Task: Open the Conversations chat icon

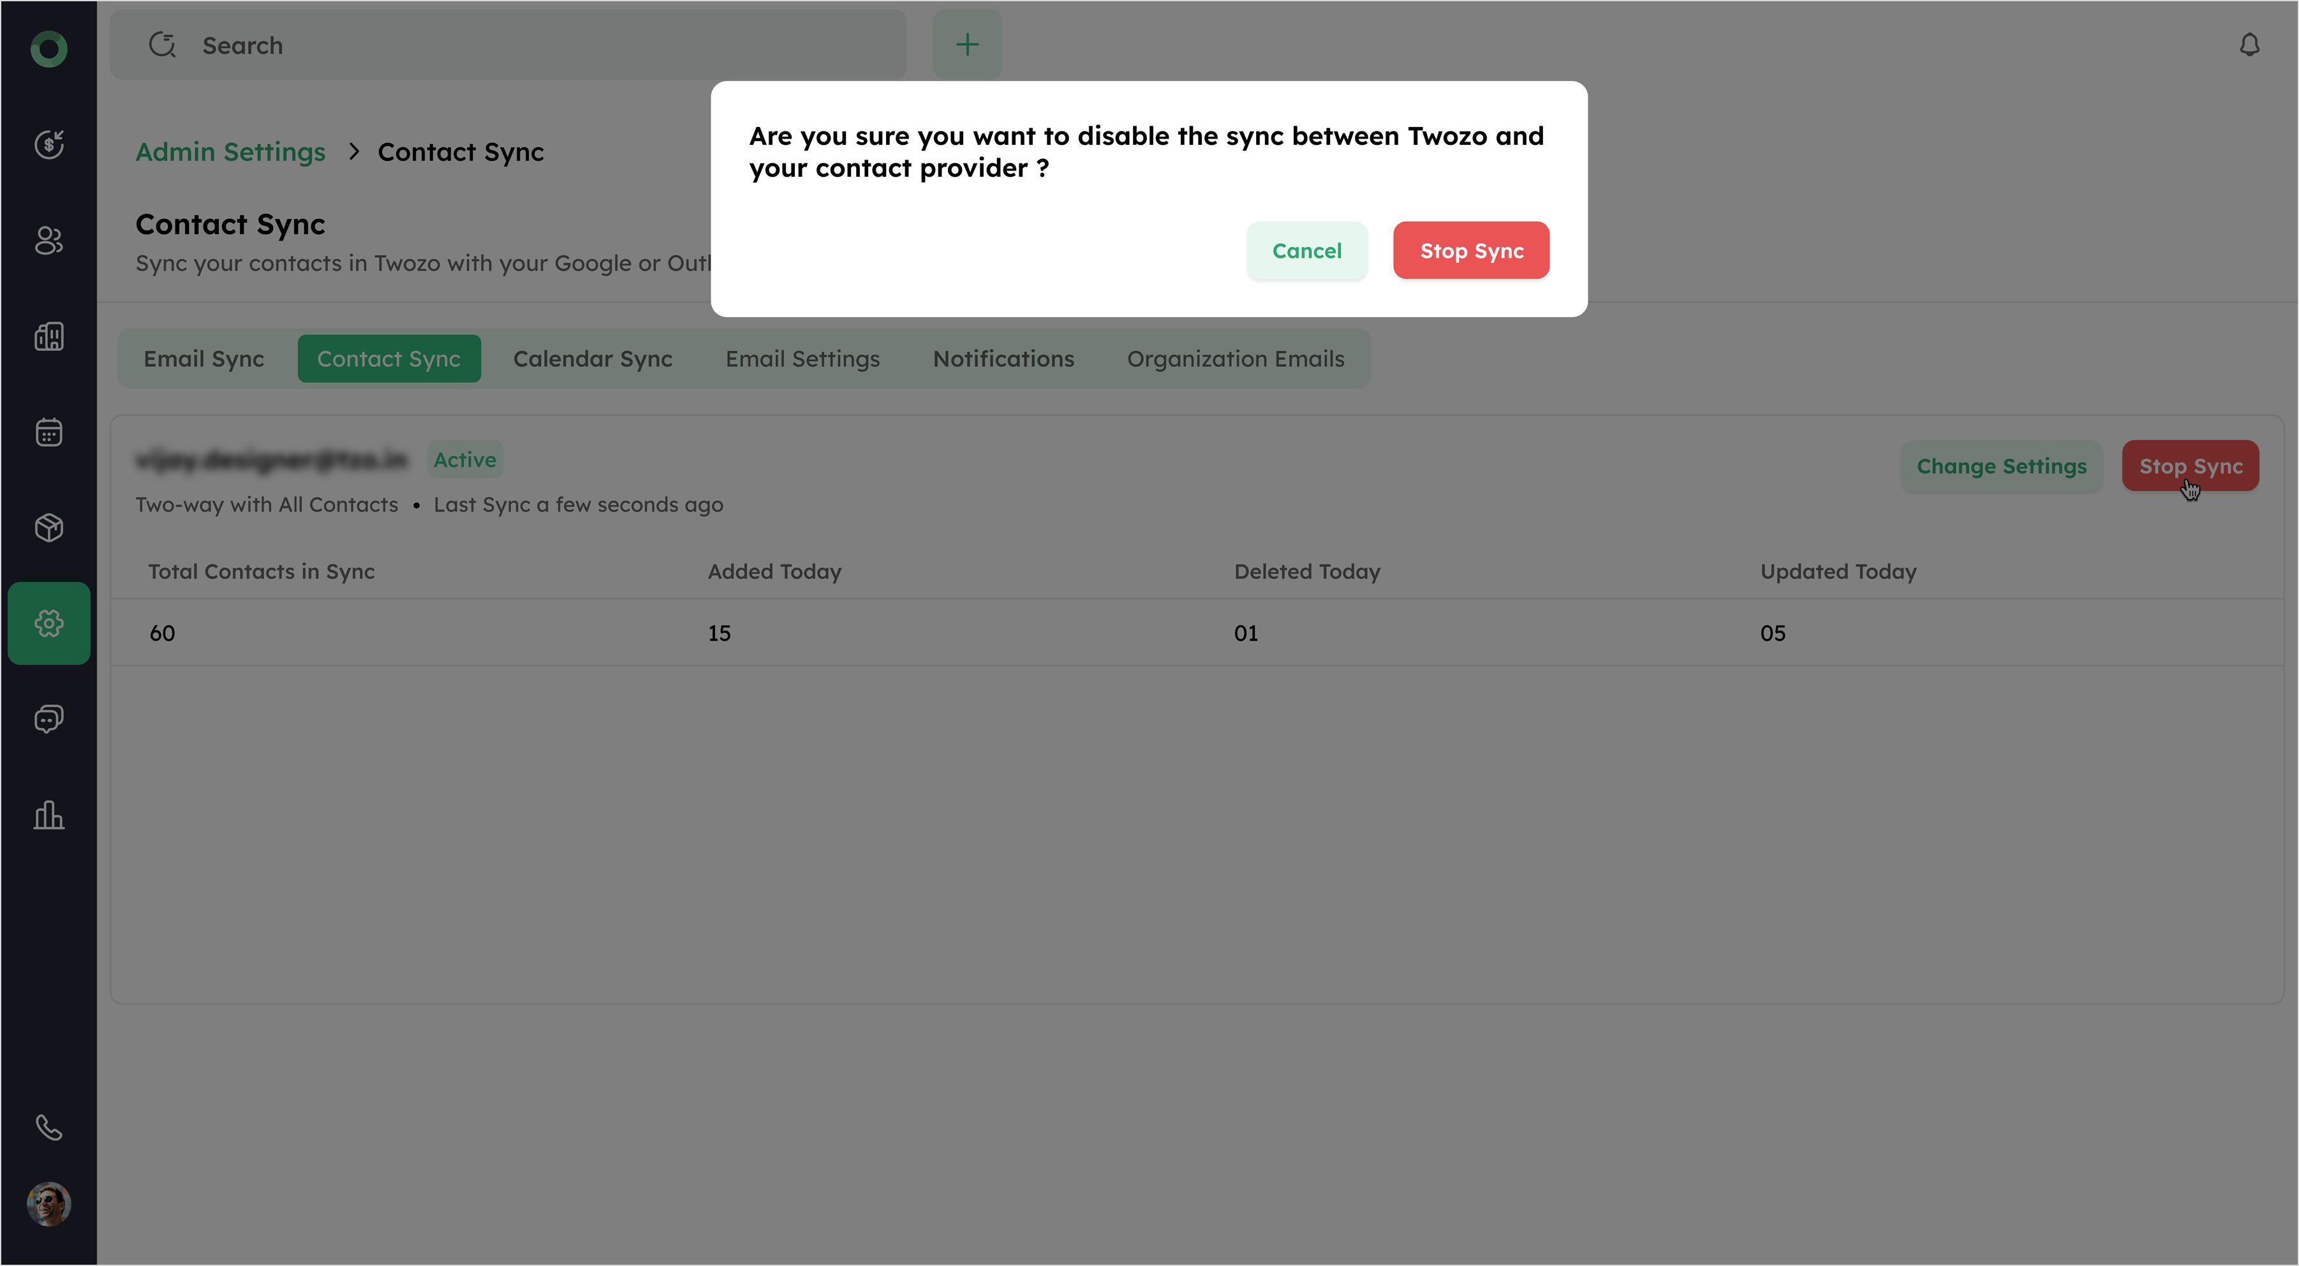Action: pos(49,719)
